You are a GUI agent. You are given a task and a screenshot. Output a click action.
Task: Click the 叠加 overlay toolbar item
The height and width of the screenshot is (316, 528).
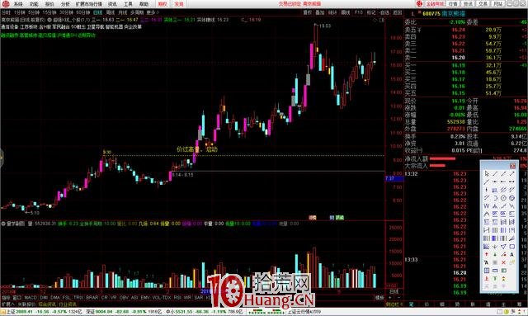click(x=320, y=12)
